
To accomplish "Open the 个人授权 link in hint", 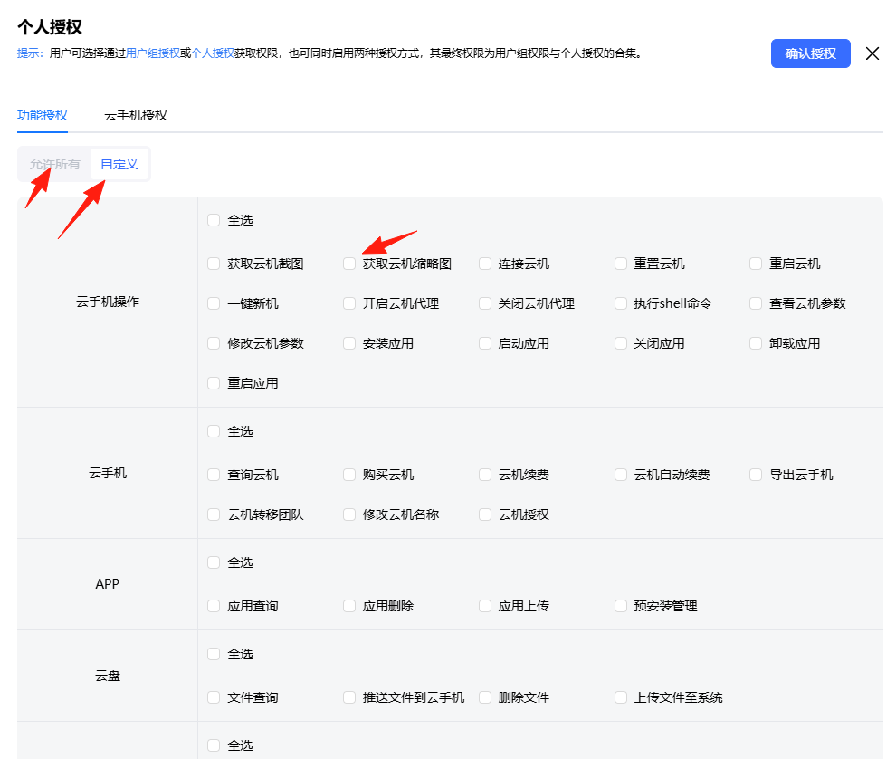I will point(213,53).
